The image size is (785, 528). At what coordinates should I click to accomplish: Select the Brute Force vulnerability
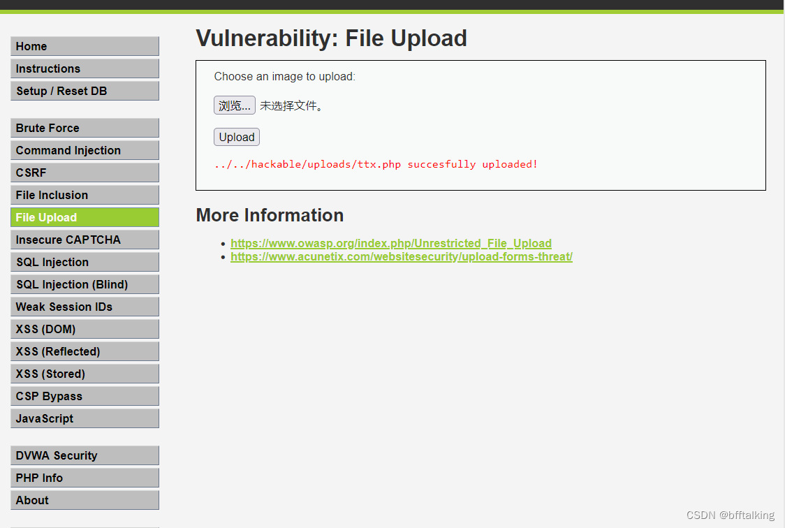[85, 128]
